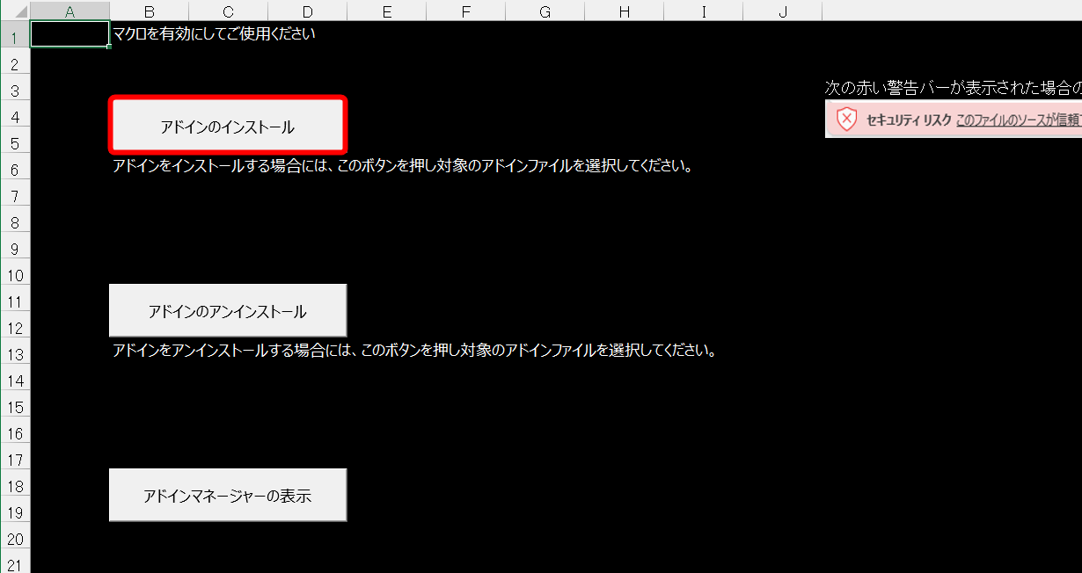Select column B header
The width and height of the screenshot is (1082, 573).
point(150,11)
